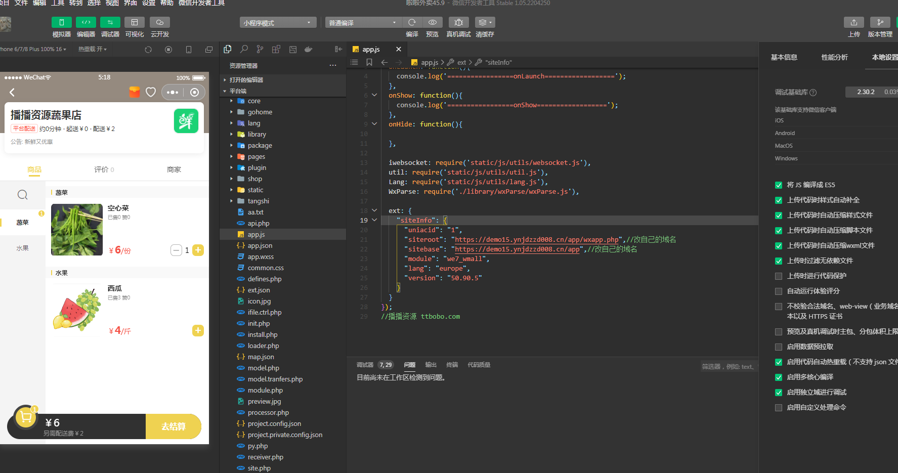Screen dimensions: 898x473
Task: Toggle 上传时过滤无依赖文件 checkbox
Action: click(x=779, y=261)
